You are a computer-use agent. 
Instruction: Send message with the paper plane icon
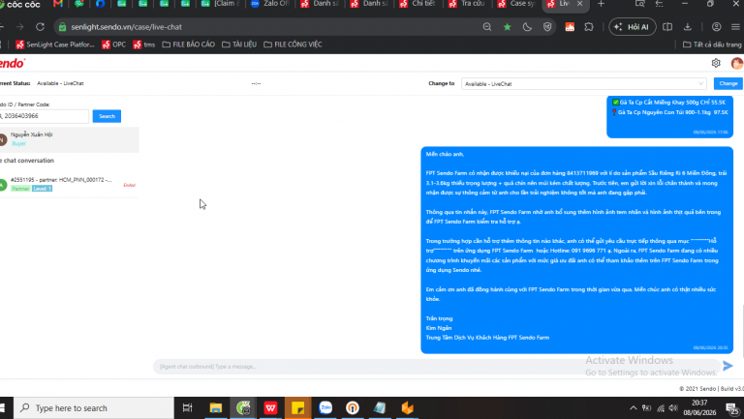(x=728, y=366)
